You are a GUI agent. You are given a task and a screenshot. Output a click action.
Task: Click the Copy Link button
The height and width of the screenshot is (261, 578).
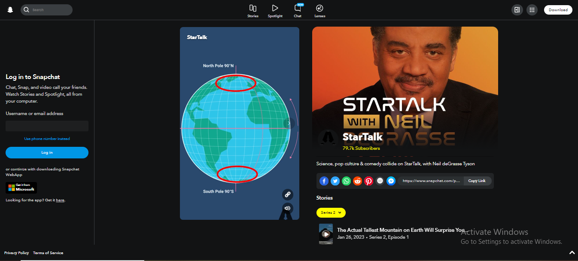tap(477, 181)
